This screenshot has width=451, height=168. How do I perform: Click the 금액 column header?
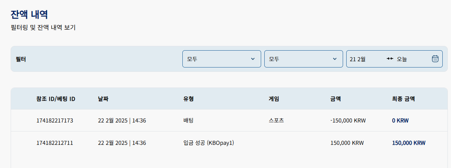coord(336,99)
